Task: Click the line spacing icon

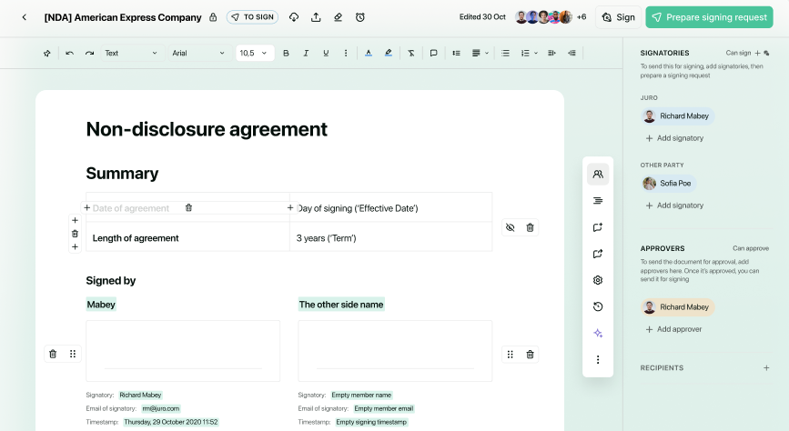Action: point(457,54)
